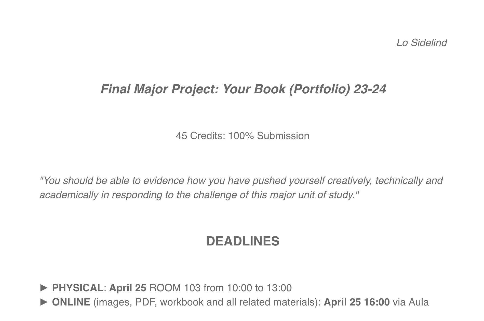This screenshot has height=321, width=484.
Task: Click the bold word ONLINE
Action: [71, 302]
